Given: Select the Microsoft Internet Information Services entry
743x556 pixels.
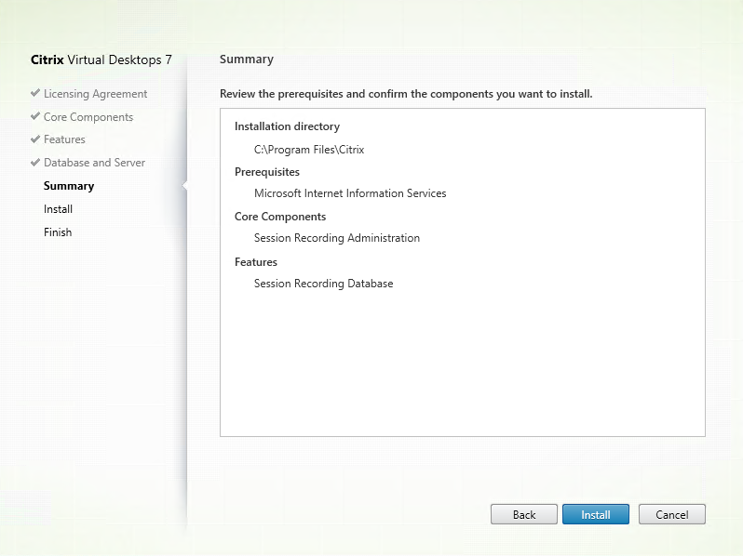Looking at the screenshot, I should click(x=350, y=193).
